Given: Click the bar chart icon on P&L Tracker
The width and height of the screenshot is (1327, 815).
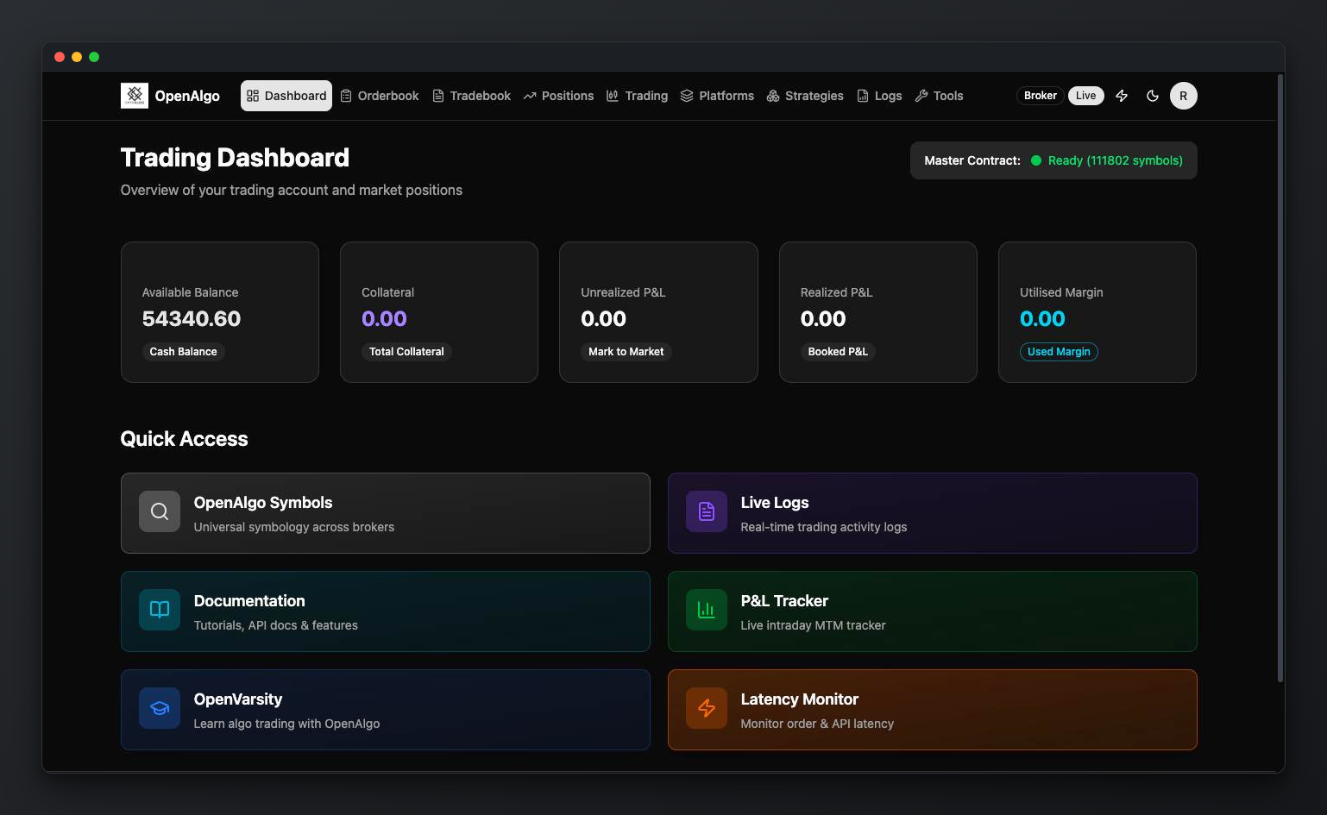Looking at the screenshot, I should pyautogui.click(x=707, y=610).
